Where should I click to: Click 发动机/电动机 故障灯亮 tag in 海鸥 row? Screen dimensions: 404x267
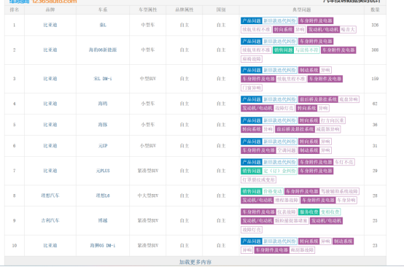pyautogui.click(x=268, y=108)
